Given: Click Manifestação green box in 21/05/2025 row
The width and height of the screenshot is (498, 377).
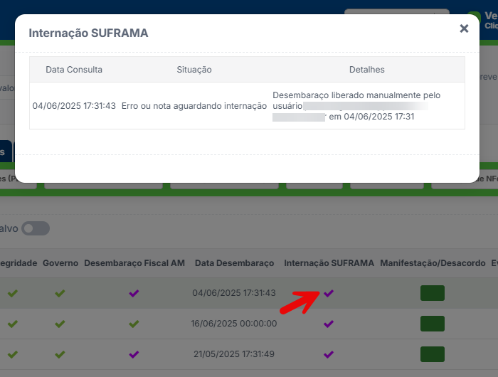Looking at the screenshot, I should pos(433,354).
